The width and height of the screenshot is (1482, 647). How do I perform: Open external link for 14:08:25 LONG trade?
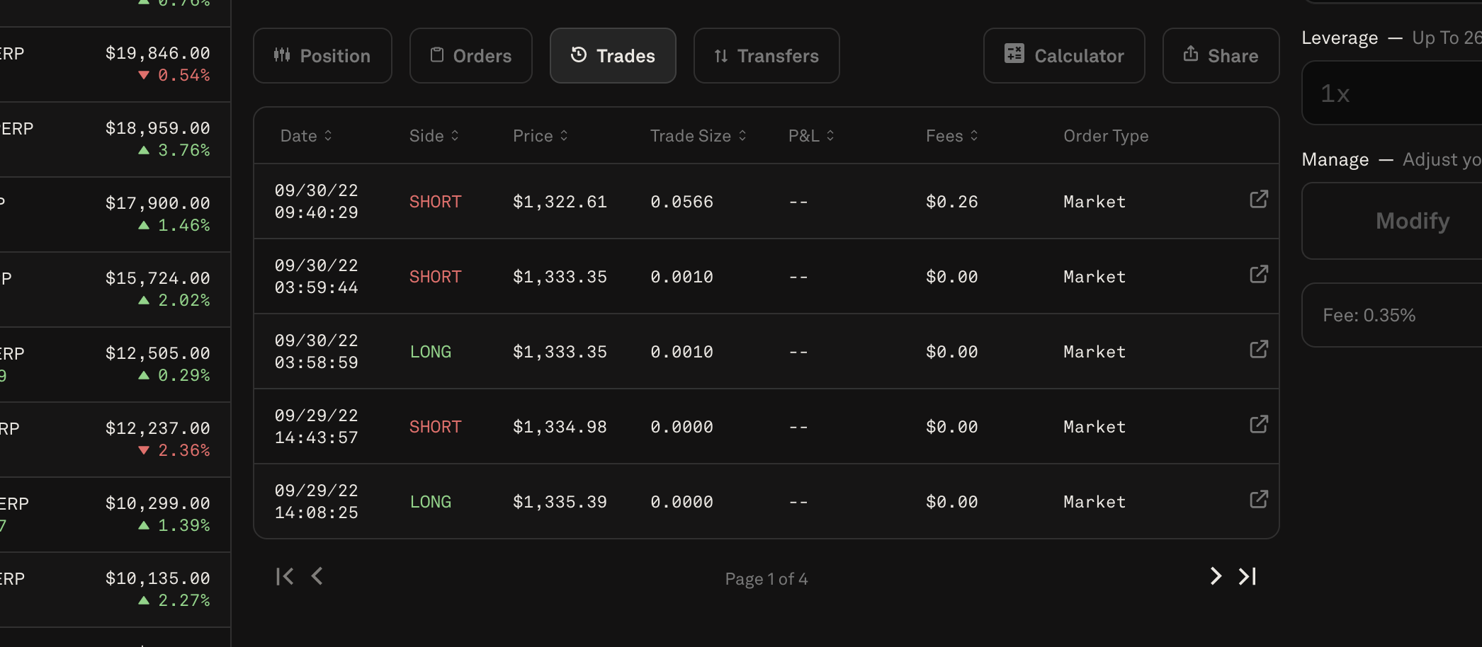click(x=1258, y=500)
